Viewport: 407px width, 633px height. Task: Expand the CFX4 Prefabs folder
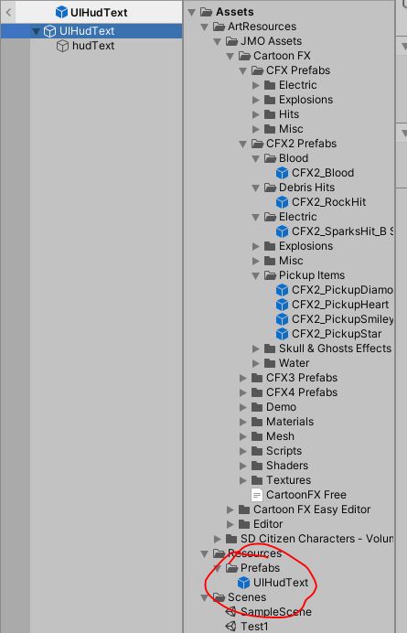[x=242, y=392]
